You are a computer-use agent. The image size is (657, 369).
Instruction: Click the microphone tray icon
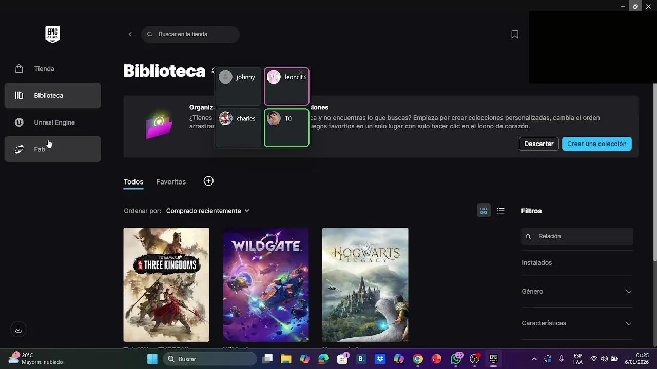point(562,359)
